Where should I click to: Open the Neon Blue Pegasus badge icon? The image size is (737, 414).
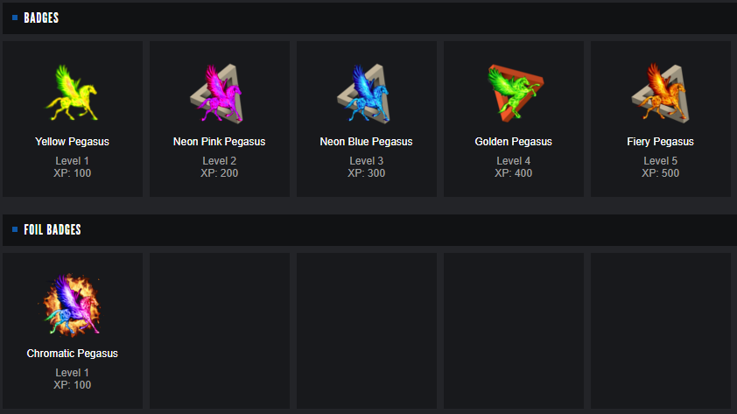pyautogui.click(x=366, y=93)
